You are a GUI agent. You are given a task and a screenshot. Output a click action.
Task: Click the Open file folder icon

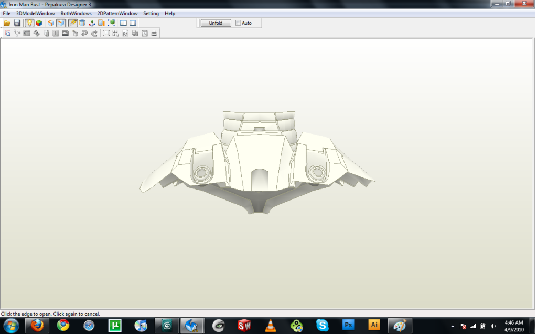coord(7,23)
